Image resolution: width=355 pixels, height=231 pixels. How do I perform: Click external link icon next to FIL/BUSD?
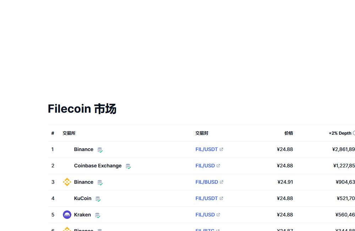pyautogui.click(x=222, y=182)
